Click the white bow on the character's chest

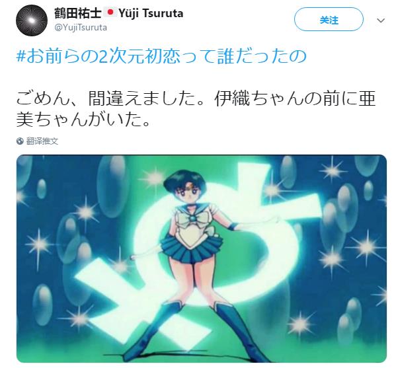[x=192, y=218]
